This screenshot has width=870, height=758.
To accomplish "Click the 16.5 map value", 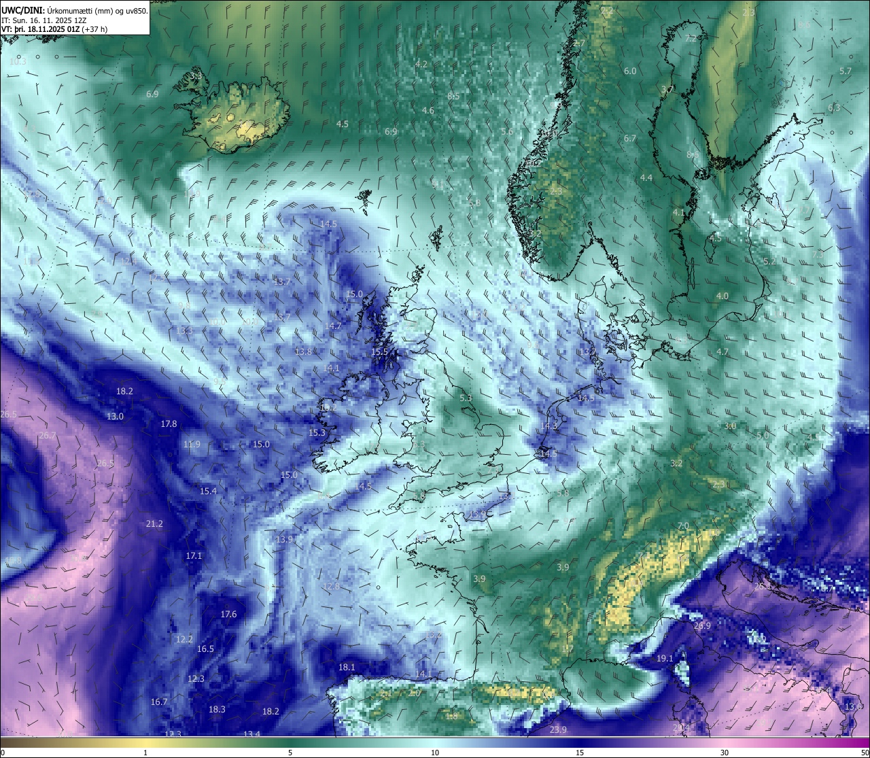I will [x=205, y=649].
